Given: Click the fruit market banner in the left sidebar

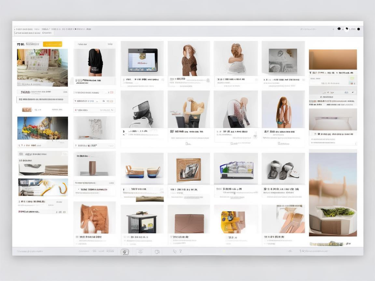Looking at the screenshot, I should [x=42, y=128].
